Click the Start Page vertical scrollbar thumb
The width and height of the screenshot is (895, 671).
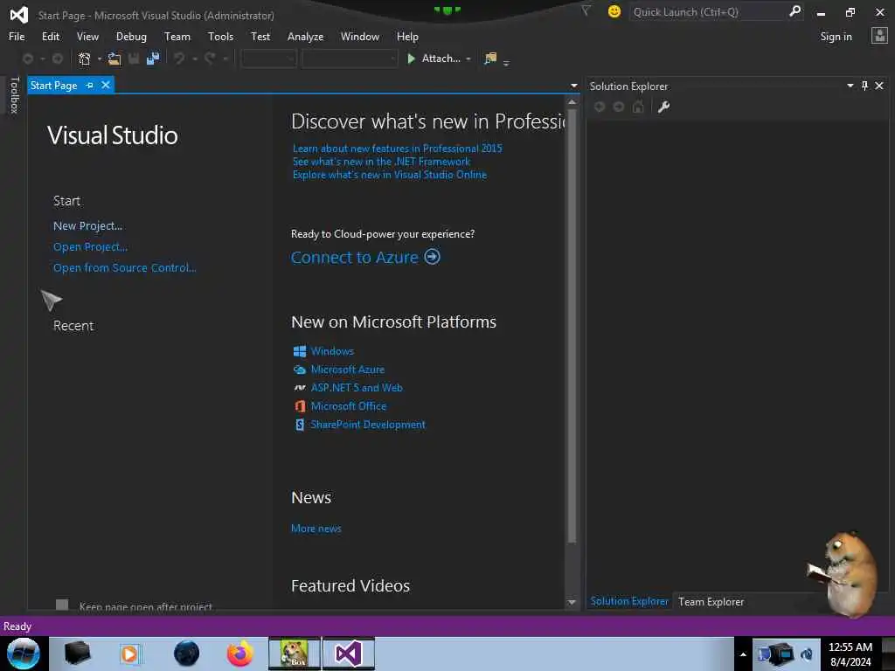point(572,326)
